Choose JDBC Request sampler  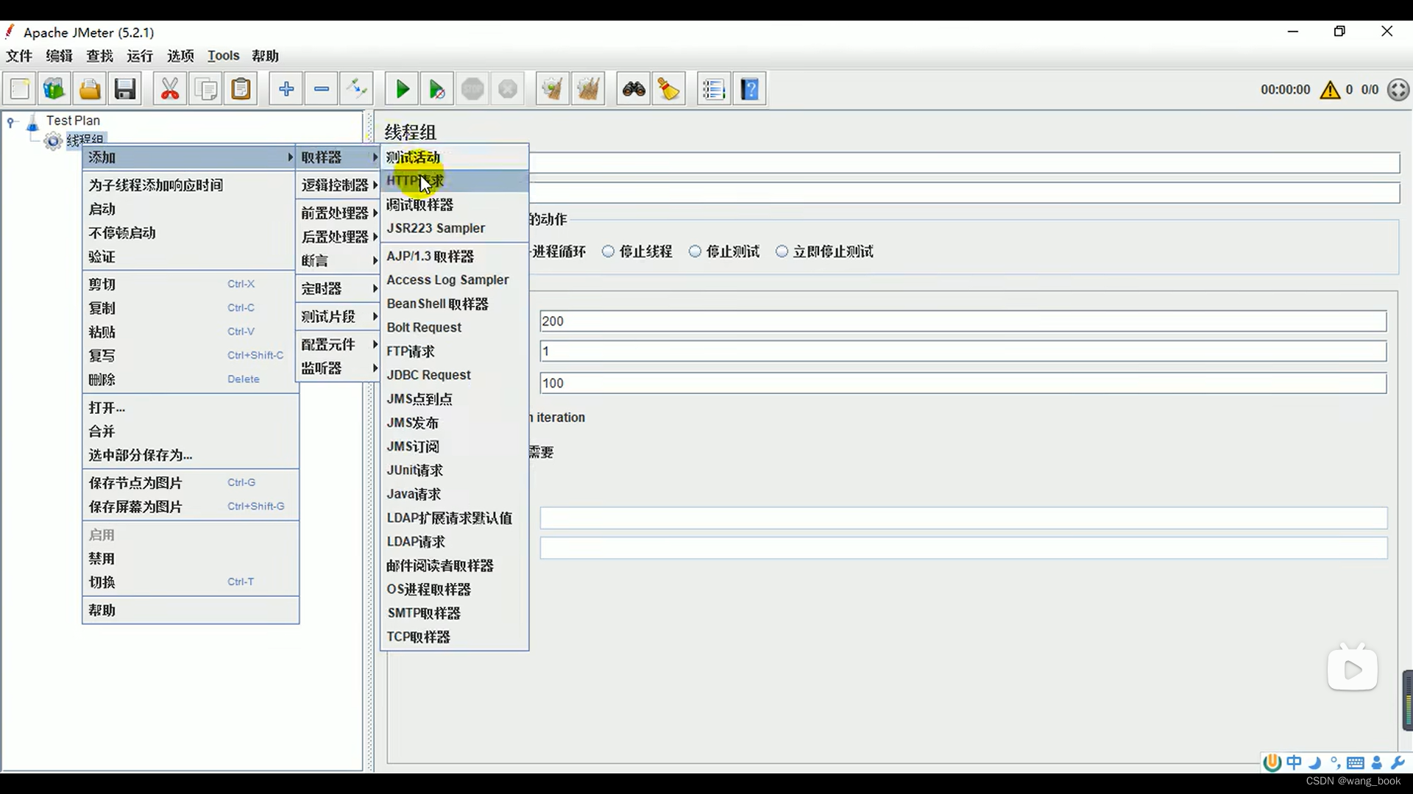click(x=454, y=375)
